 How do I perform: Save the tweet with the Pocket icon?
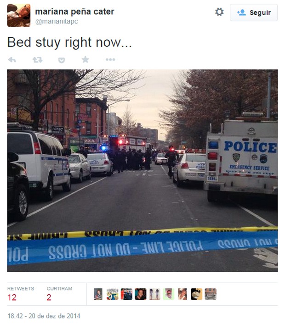(62, 60)
